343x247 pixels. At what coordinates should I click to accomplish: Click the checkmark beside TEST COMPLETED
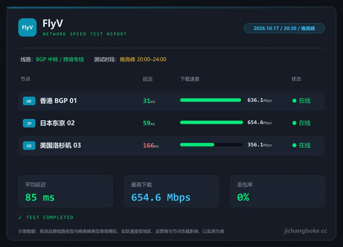pos(20,217)
